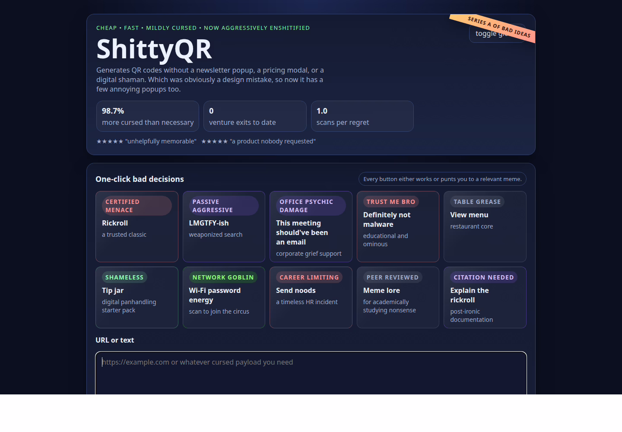
Task: Click the "a product nobody requested" review
Action: (258, 141)
